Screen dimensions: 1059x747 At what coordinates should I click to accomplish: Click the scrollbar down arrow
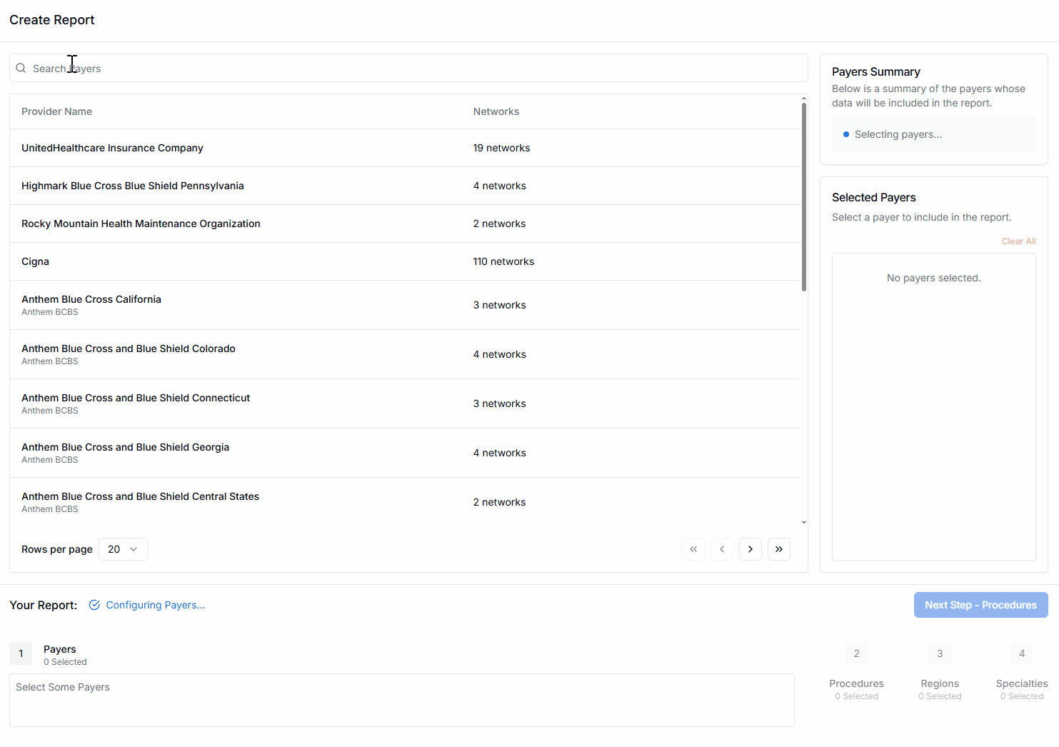tap(804, 523)
